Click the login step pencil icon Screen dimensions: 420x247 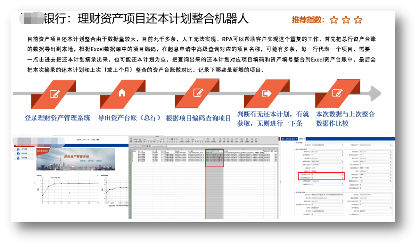coord(55,94)
